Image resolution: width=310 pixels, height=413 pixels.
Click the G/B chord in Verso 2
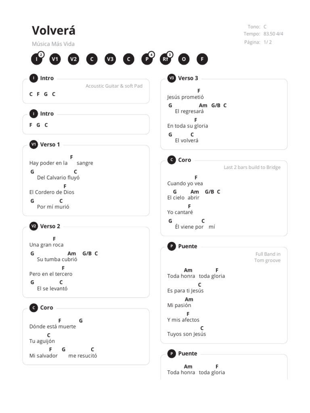coord(87,253)
